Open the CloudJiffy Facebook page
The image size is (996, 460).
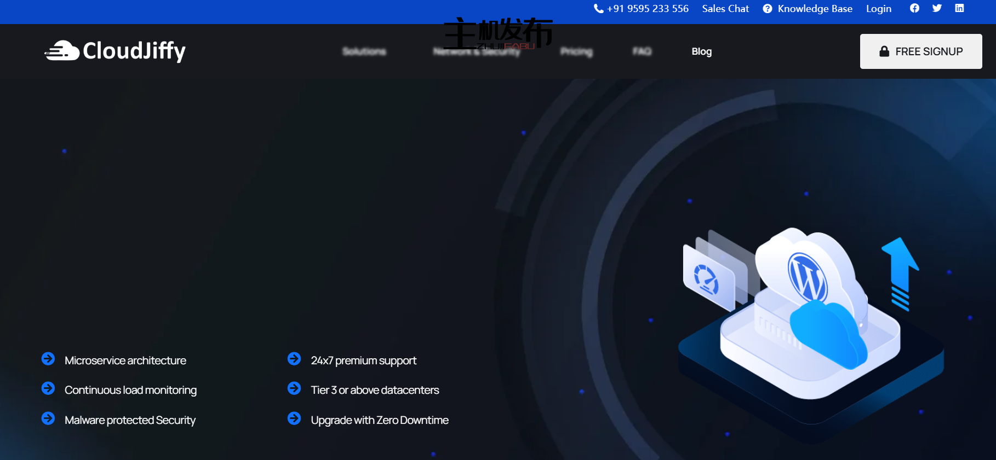[x=914, y=8]
